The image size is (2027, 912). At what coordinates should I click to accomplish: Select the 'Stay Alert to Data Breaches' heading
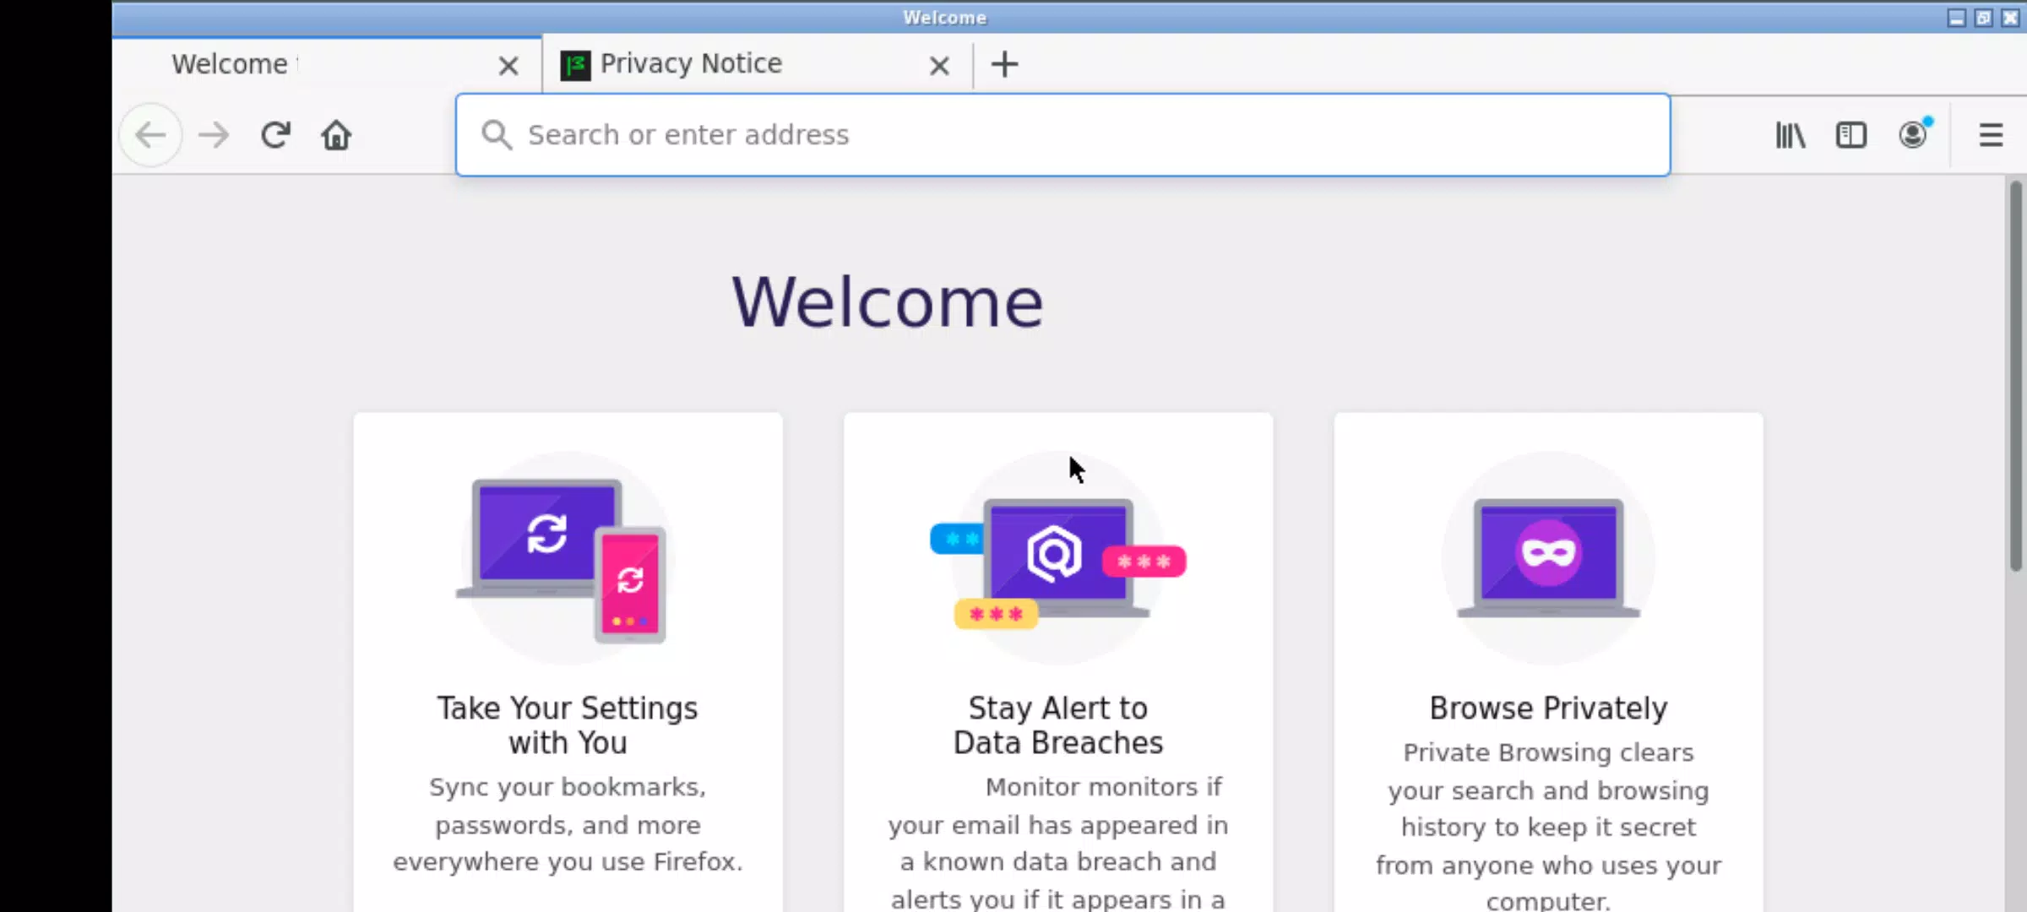(x=1058, y=725)
